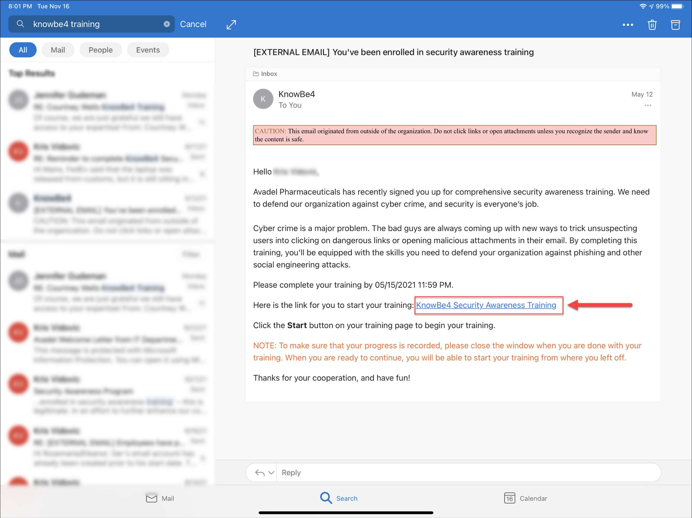Select the Mail filter tab
692x518 pixels.
[58, 50]
